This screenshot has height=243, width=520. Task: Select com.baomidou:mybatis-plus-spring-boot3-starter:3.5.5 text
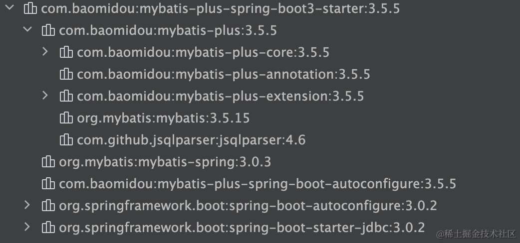tap(221, 8)
